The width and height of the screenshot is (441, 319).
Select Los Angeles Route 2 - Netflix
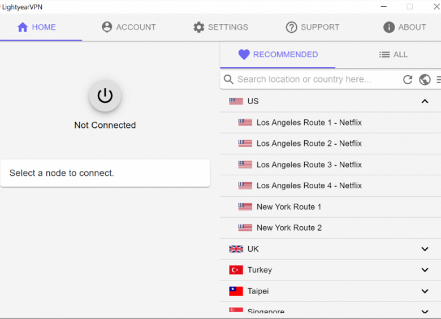(x=331, y=144)
